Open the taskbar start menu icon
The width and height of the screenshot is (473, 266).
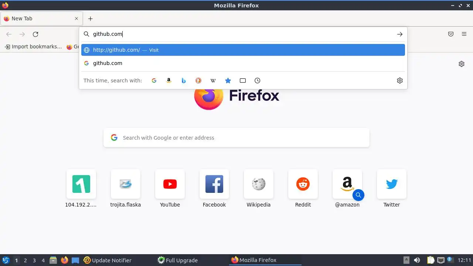6,260
